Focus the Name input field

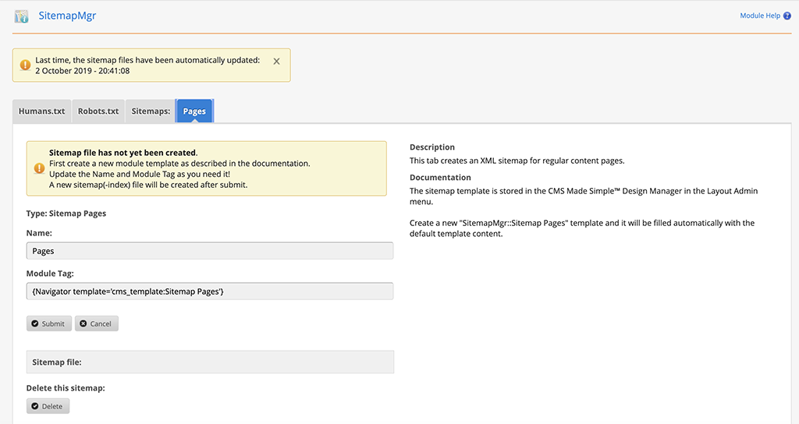click(209, 251)
